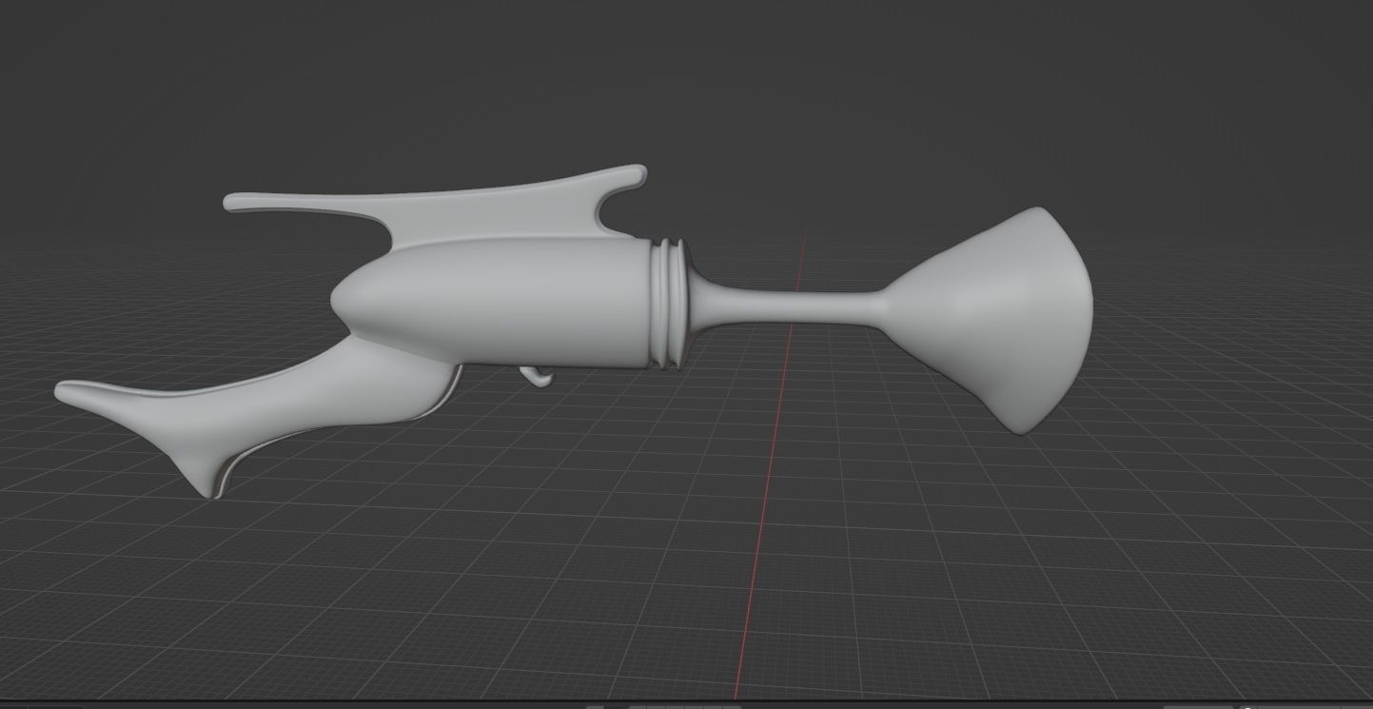Select the curved handle grip of the gun
The height and width of the screenshot is (709, 1373).
(257, 416)
